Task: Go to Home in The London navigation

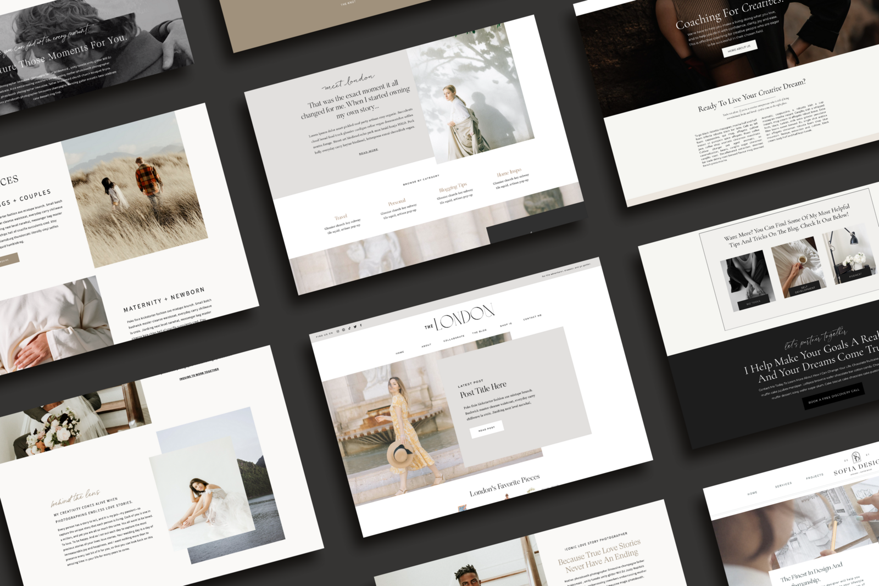Action: click(400, 353)
